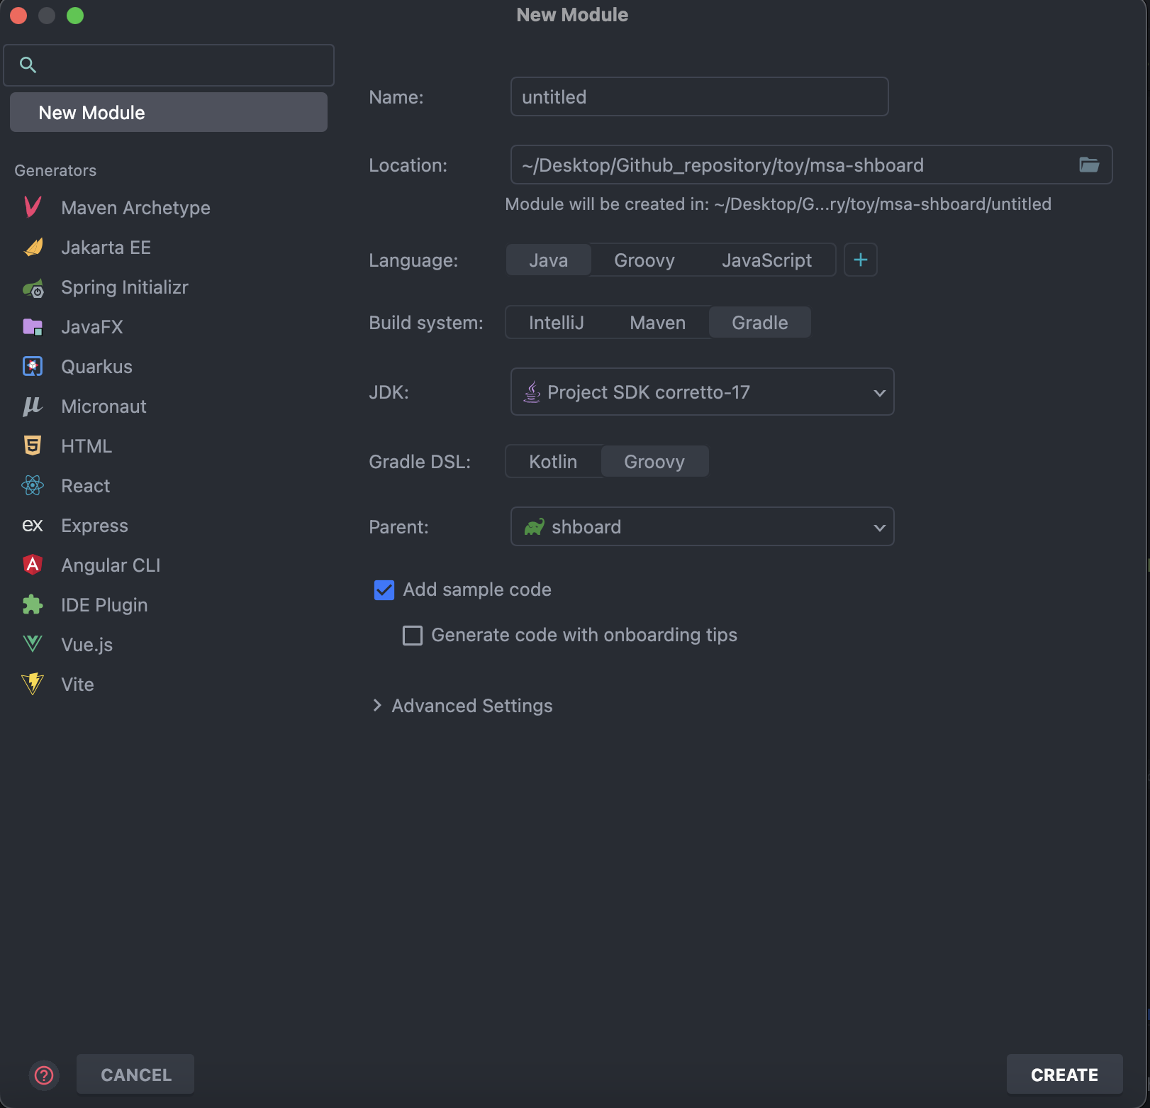The height and width of the screenshot is (1108, 1150).
Task: Click the Quarkus generator icon
Action: 33,367
